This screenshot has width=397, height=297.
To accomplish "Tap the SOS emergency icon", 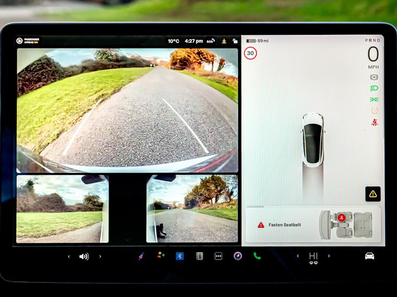I will (210, 41).
